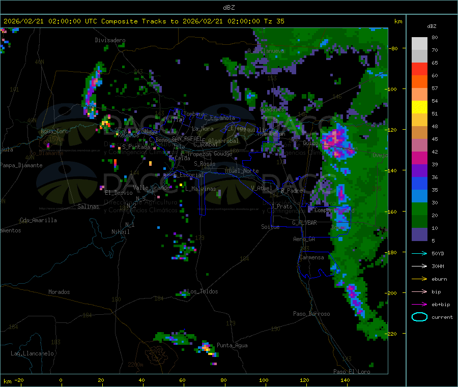Click the 'Pampa_Diamante' map label
The height and width of the screenshot is (387, 458).
click(x=21, y=165)
